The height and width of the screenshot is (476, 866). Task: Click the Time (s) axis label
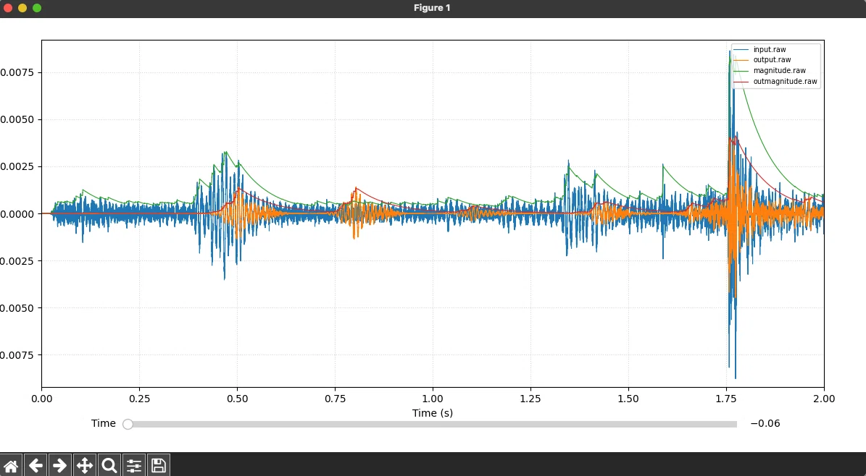tap(433, 412)
